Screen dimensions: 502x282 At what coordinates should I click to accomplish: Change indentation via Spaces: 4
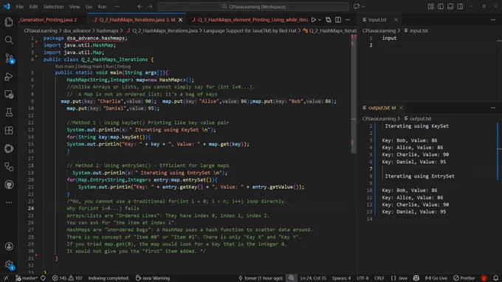341,278
